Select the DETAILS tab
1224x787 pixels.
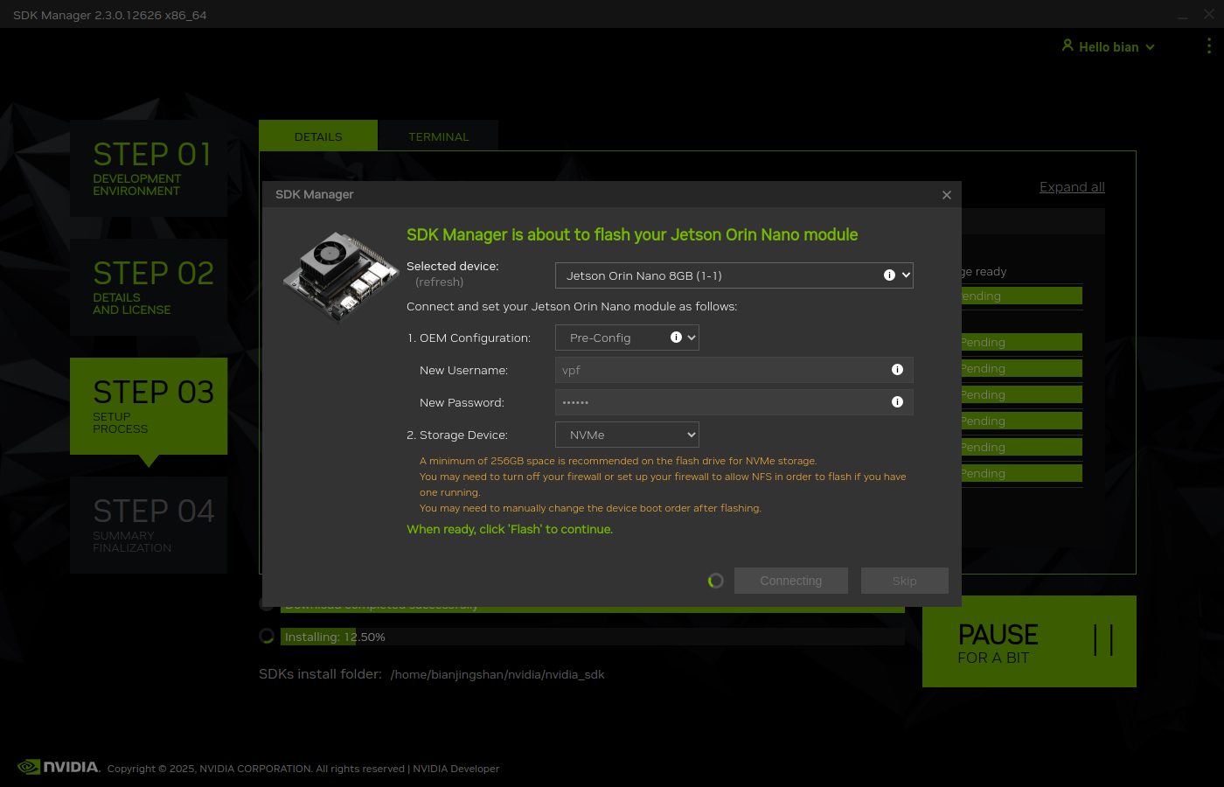[318, 136]
